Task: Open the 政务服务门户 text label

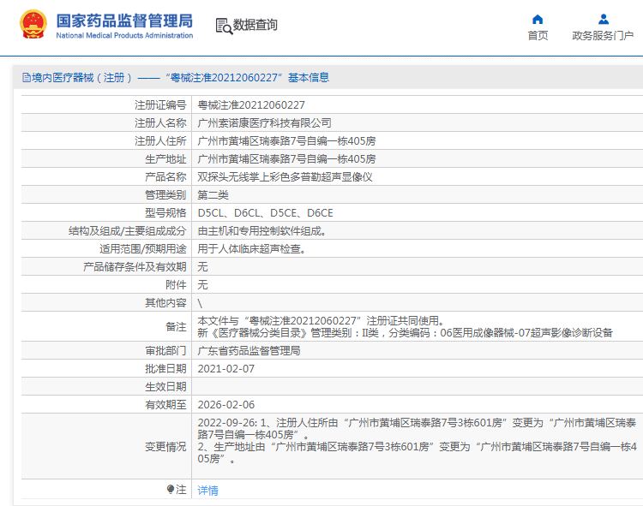Action: [603, 36]
